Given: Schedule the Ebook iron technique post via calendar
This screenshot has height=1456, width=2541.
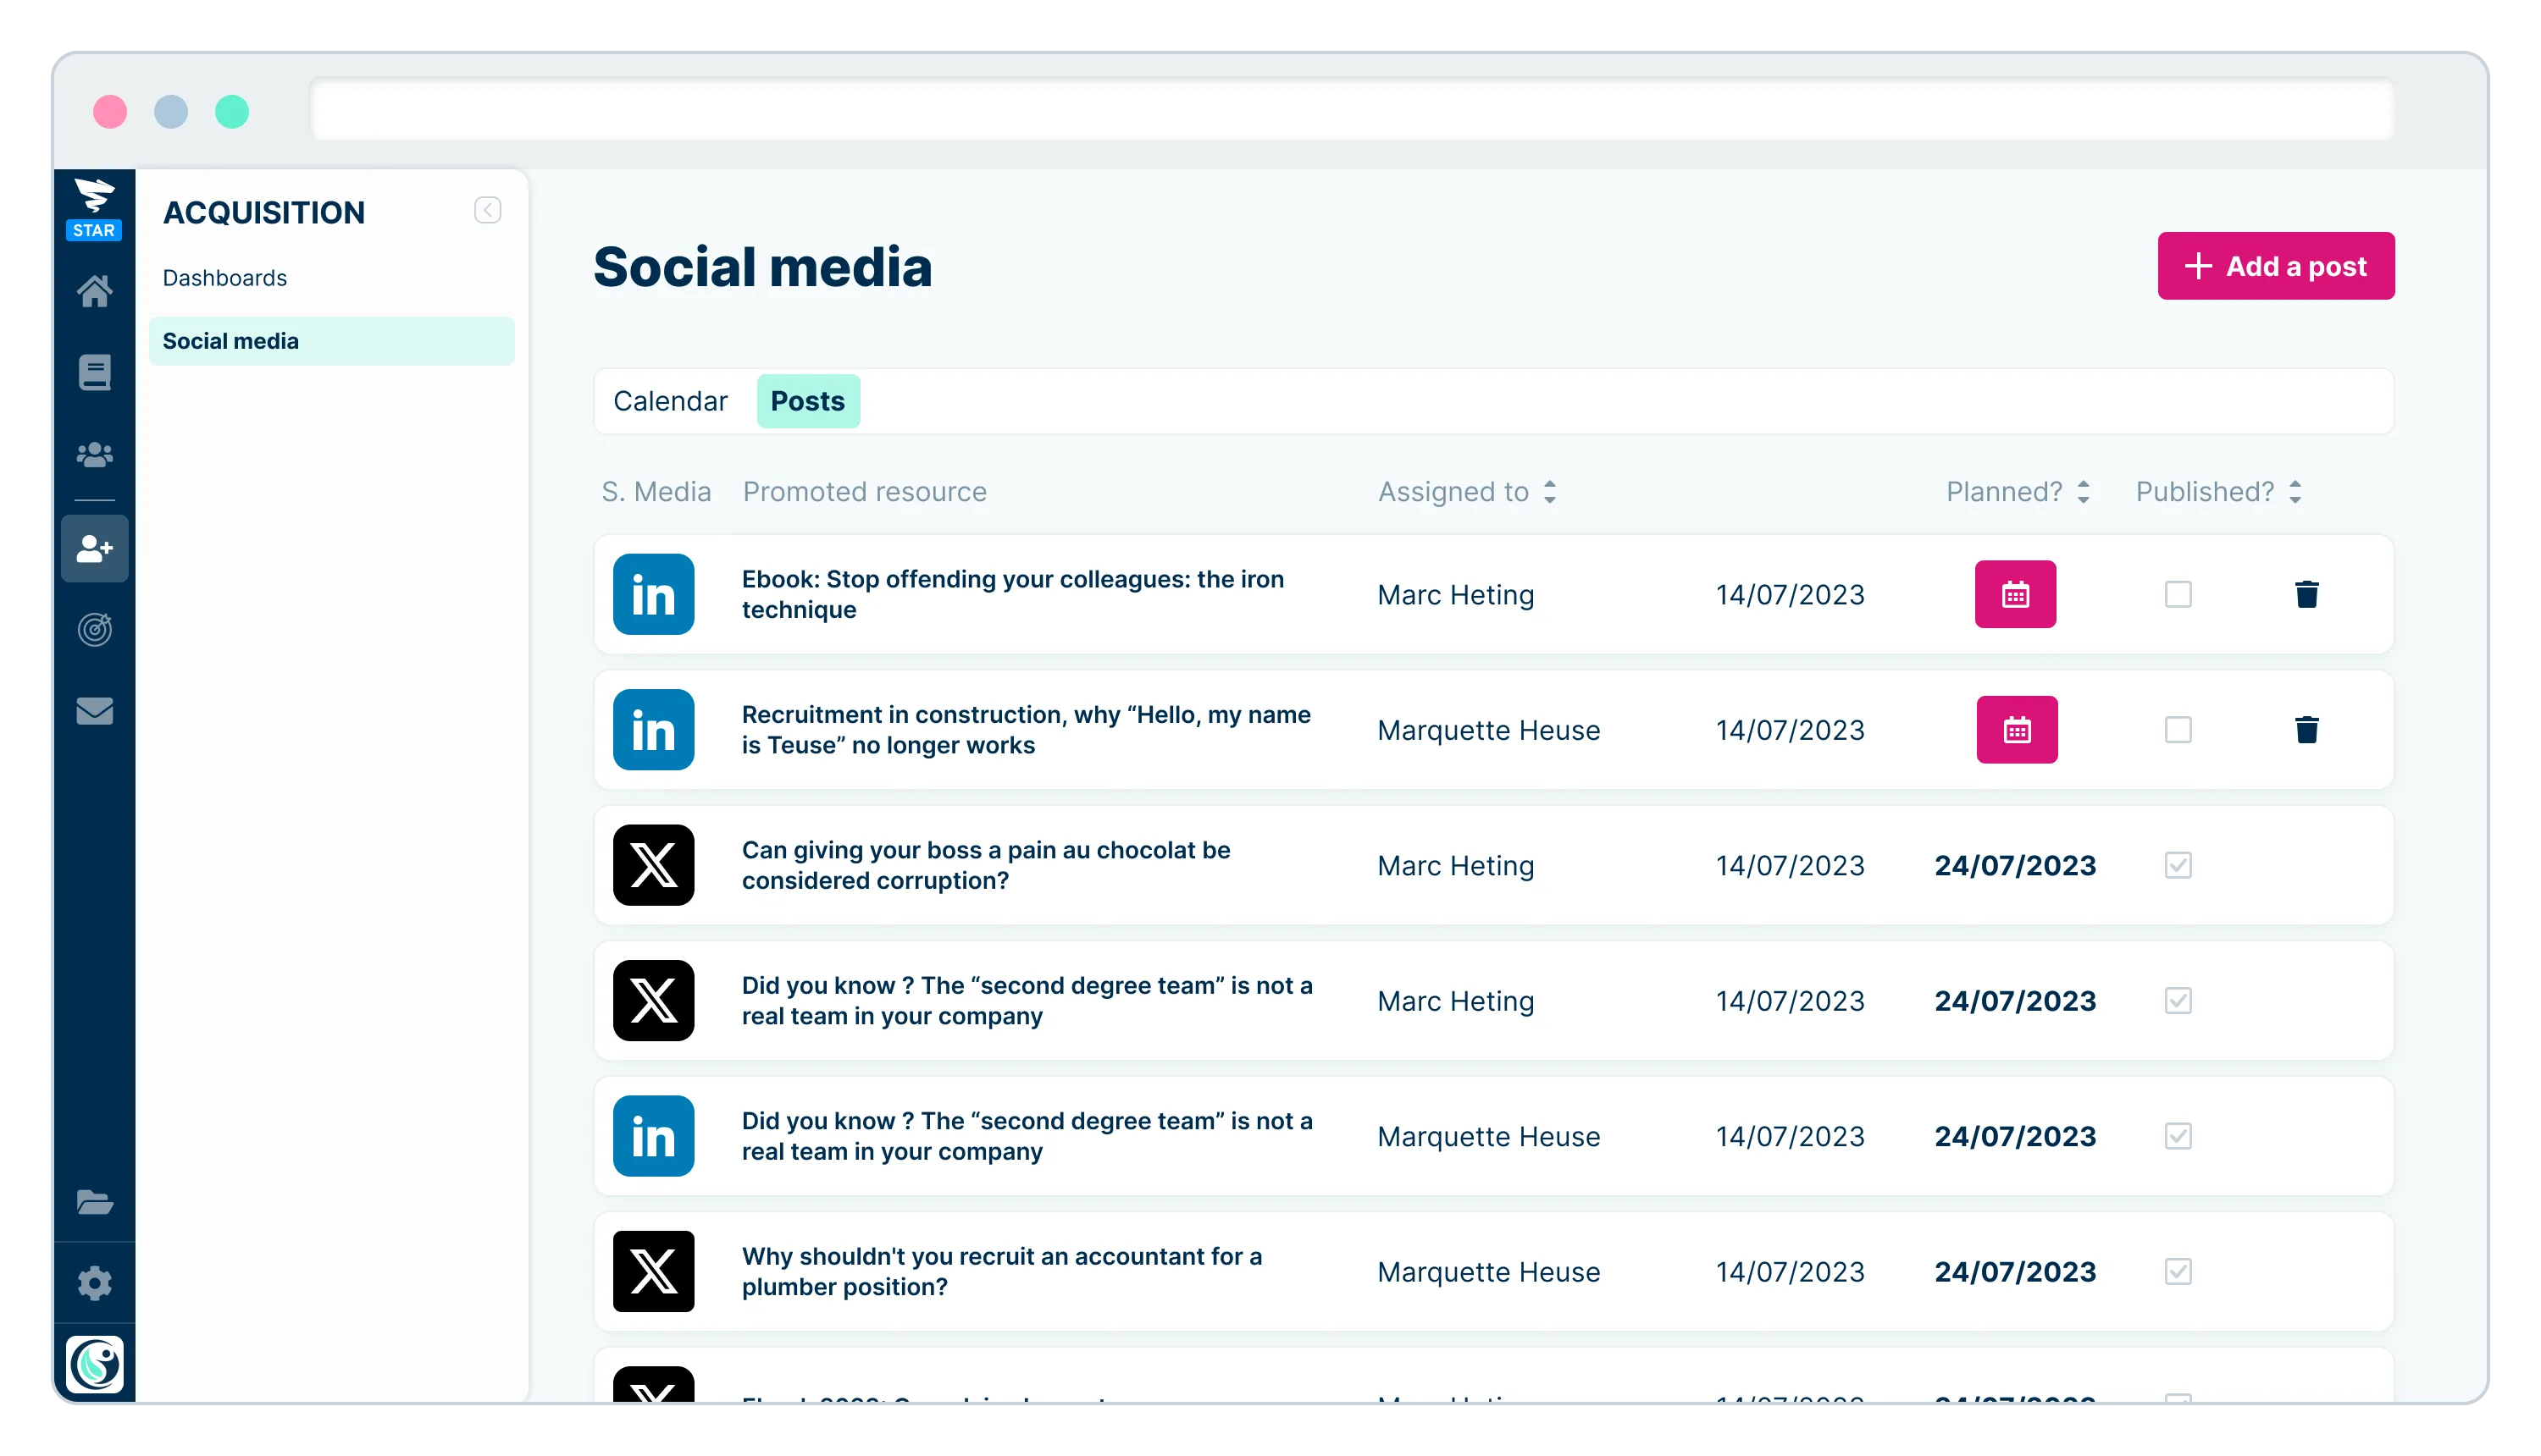Looking at the screenshot, I should click(x=2015, y=594).
